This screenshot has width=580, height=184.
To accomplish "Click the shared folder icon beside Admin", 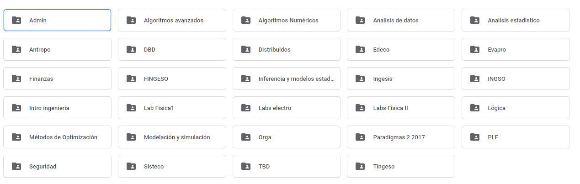I will tap(16, 20).
